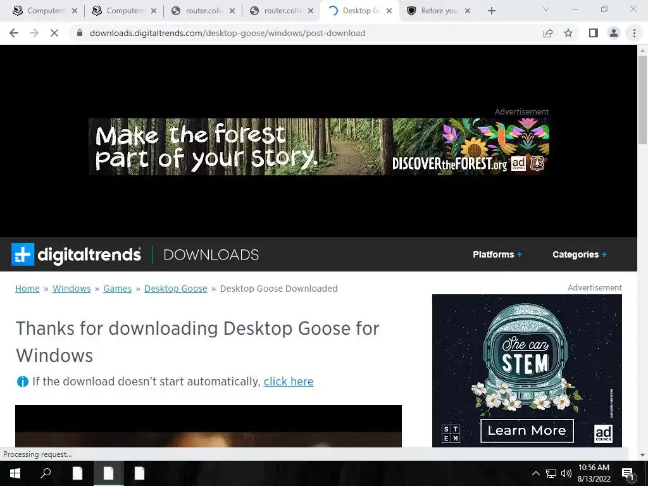The height and width of the screenshot is (486, 648).
Task: Switch to the second Computer tab
Action: coord(118,11)
